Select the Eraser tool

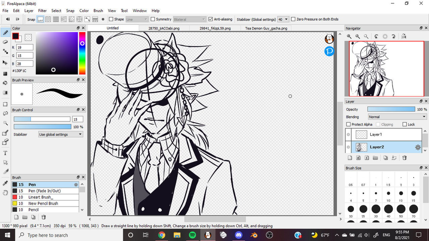pyautogui.click(x=5, y=42)
